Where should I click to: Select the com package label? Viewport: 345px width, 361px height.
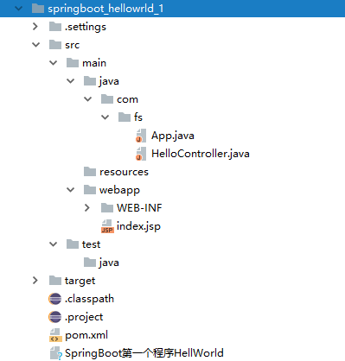coord(127,99)
